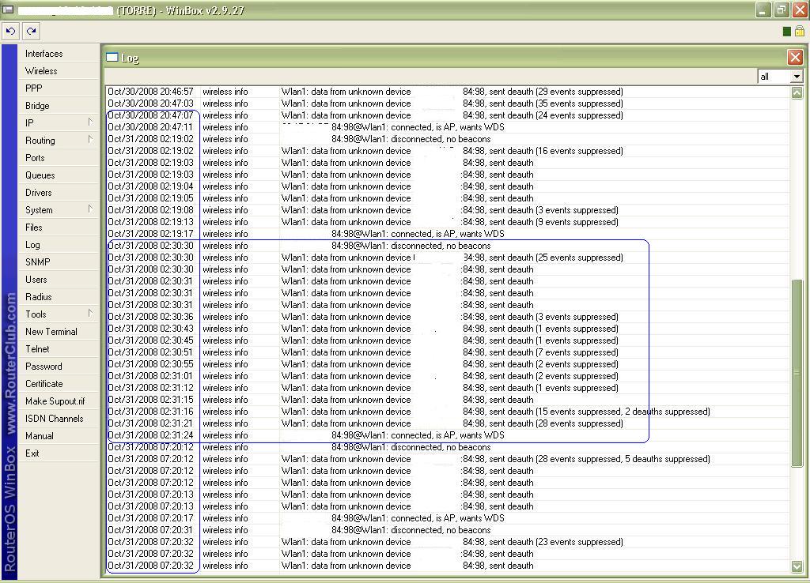
Task: Click the log scrollbar up arrow
Action: (x=797, y=93)
